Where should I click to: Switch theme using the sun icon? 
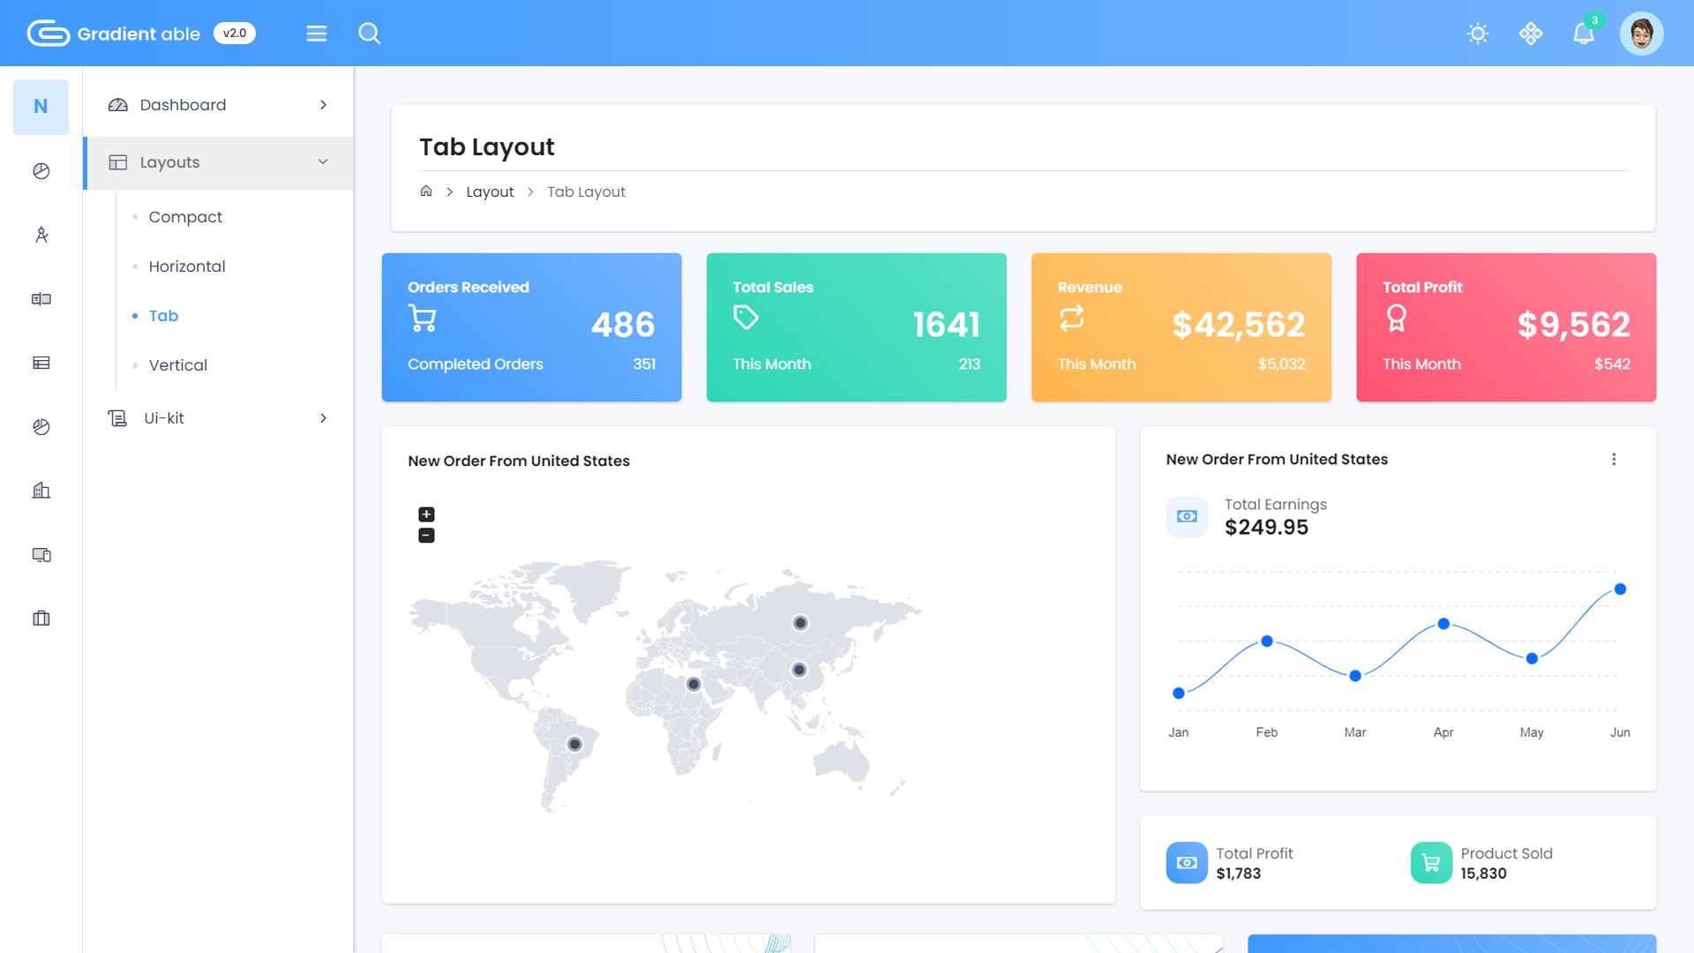pos(1478,34)
